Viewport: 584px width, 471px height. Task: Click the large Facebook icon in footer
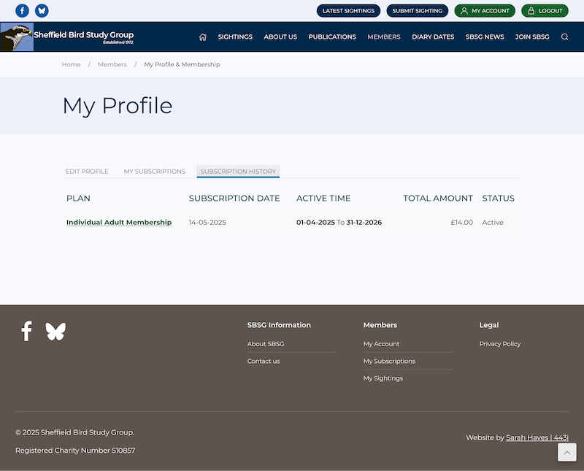26,331
